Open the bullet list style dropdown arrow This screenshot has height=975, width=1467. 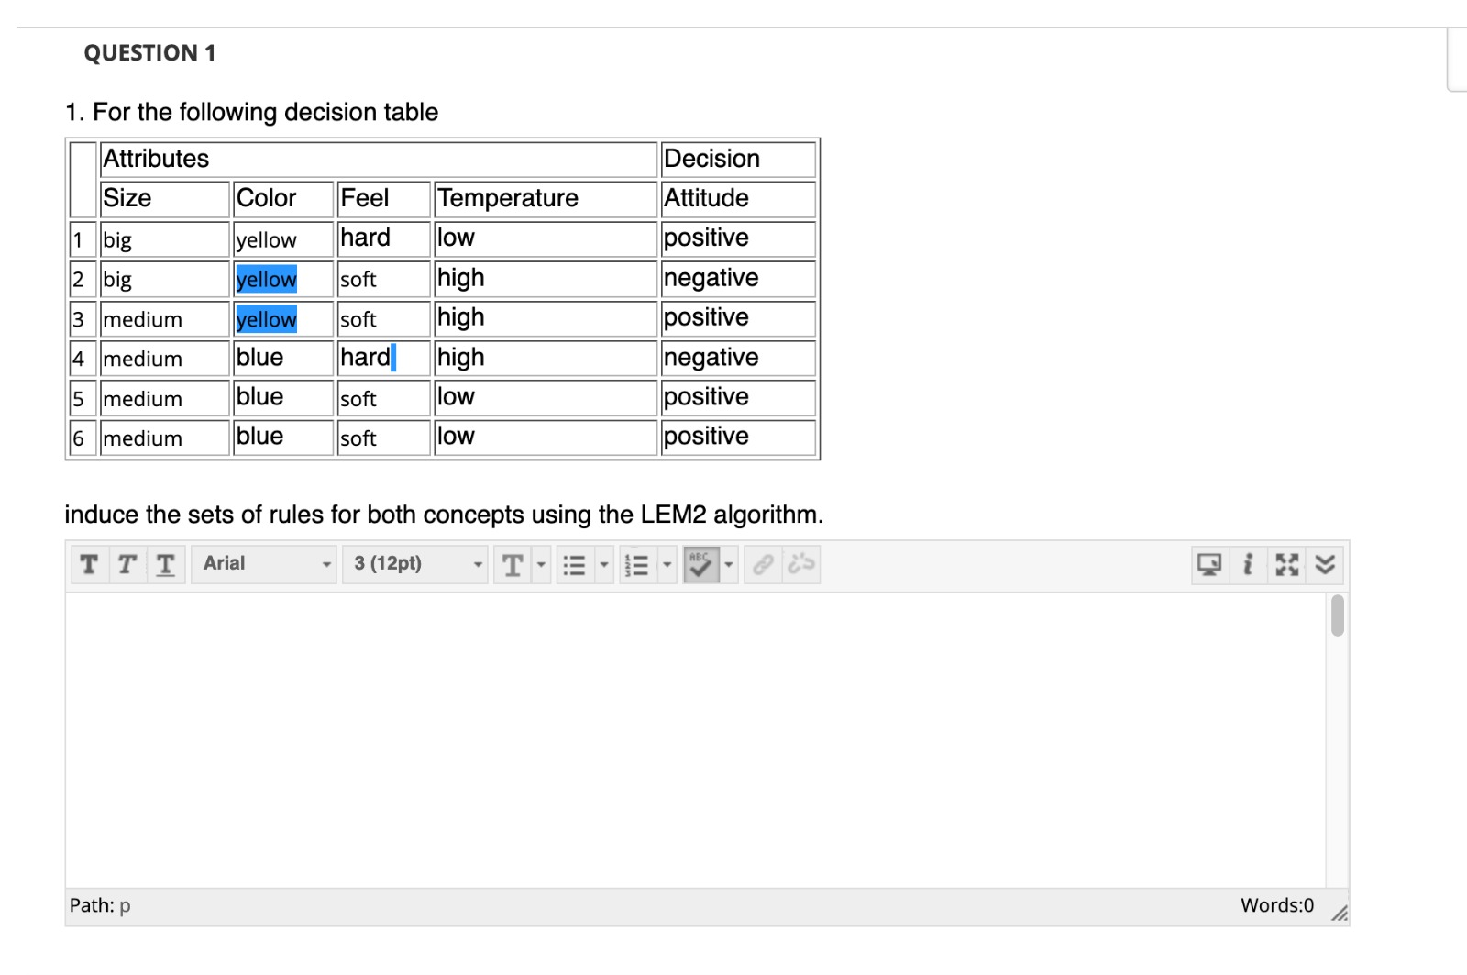[603, 565]
